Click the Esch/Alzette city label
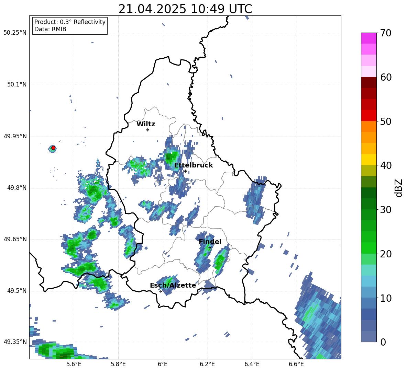Viewport: 407px width, 371px height. point(173,285)
